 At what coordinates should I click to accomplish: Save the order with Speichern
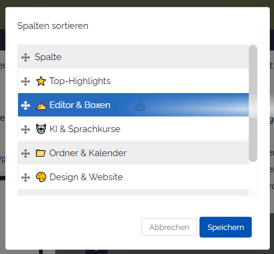pyautogui.click(x=225, y=227)
